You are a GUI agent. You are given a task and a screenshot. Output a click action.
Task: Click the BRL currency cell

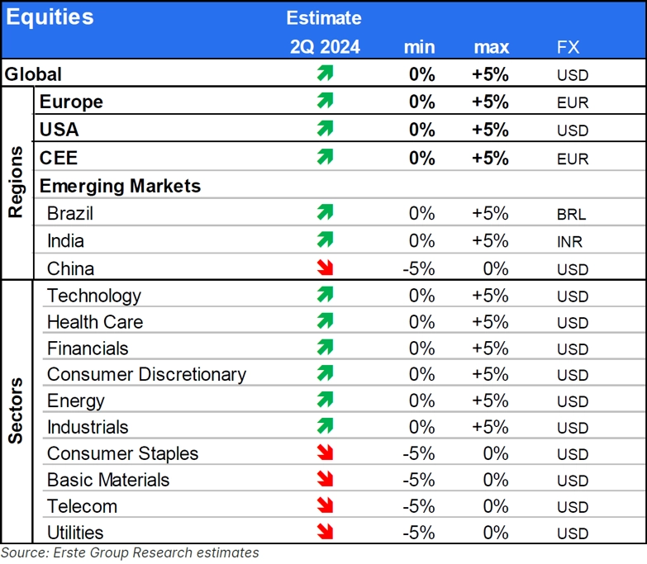571,215
